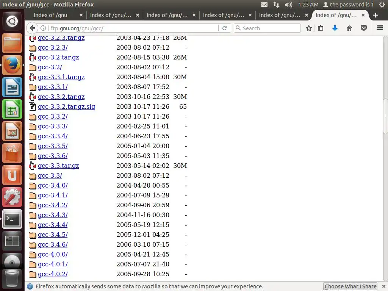The image size is (388, 291).
Task: Download gcc-3.3.2.tar.gz.sig signature file
Action: point(66,106)
